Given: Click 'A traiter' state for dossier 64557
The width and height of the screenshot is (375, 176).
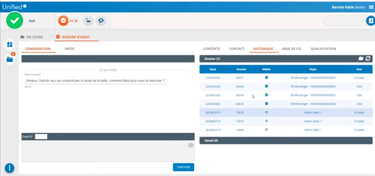Looking at the screenshot, I should tap(359, 78).
